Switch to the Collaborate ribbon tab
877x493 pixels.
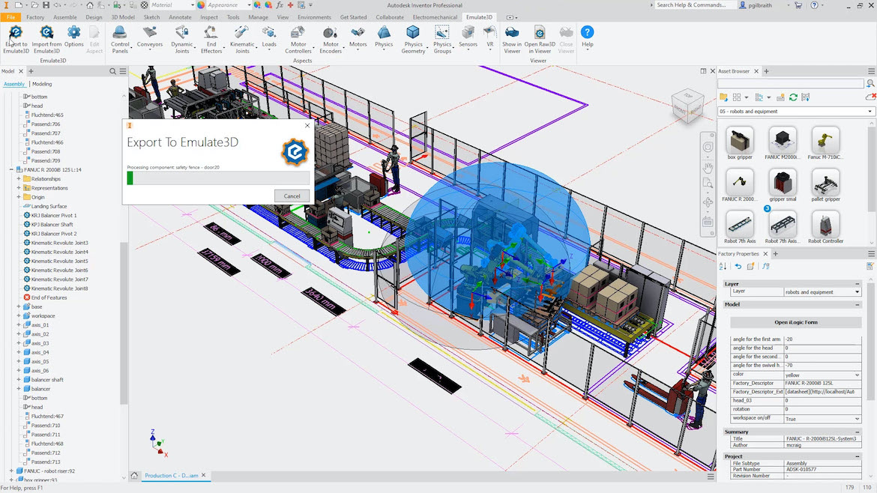tap(389, 17)
